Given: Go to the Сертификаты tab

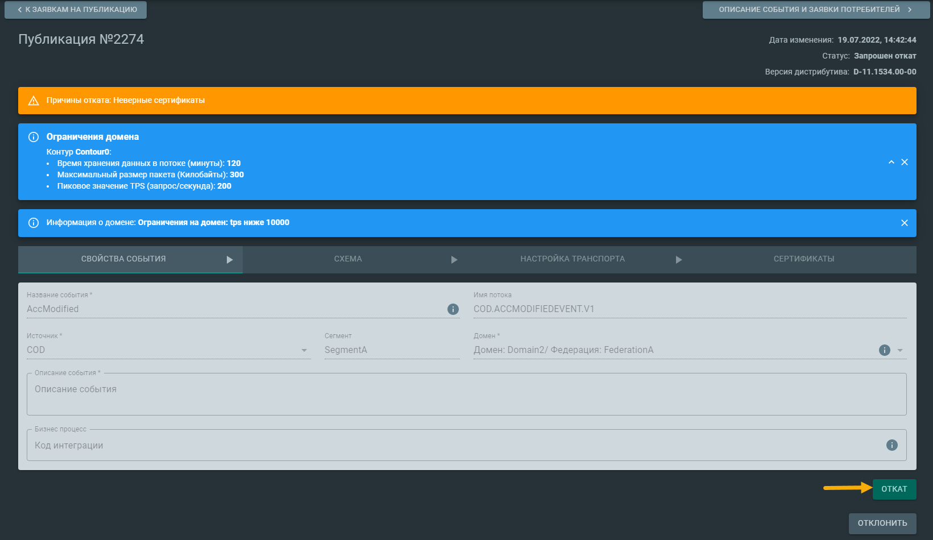Looking at the screenshot, I should coord(803,259).
